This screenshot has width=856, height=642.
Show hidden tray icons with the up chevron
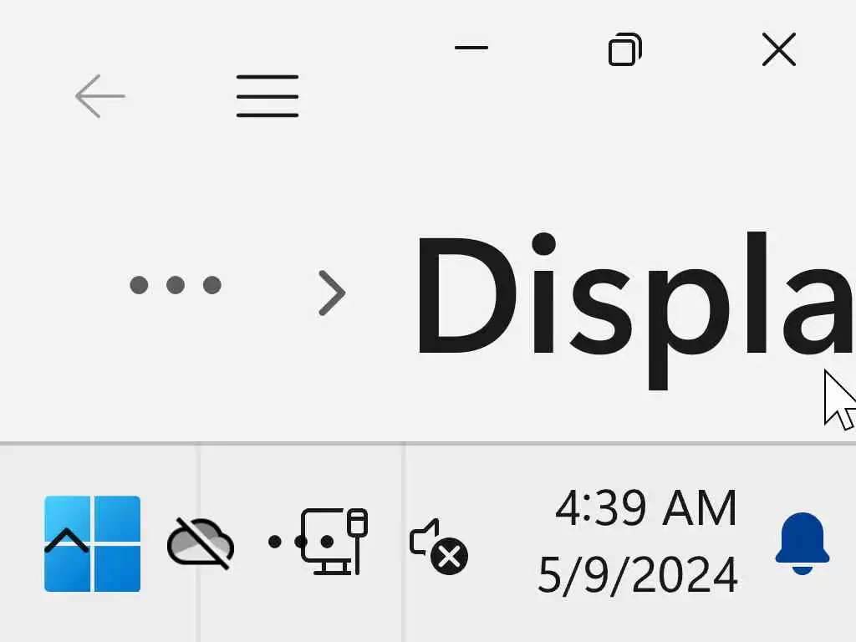pyautogui.click(x=66, y=541)
